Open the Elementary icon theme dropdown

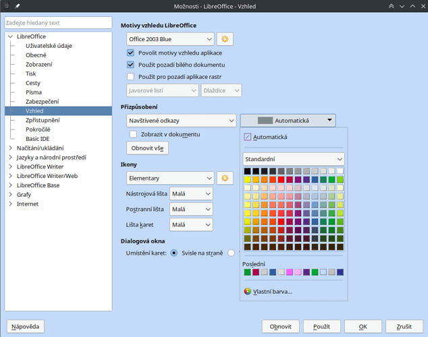point(170,178)
